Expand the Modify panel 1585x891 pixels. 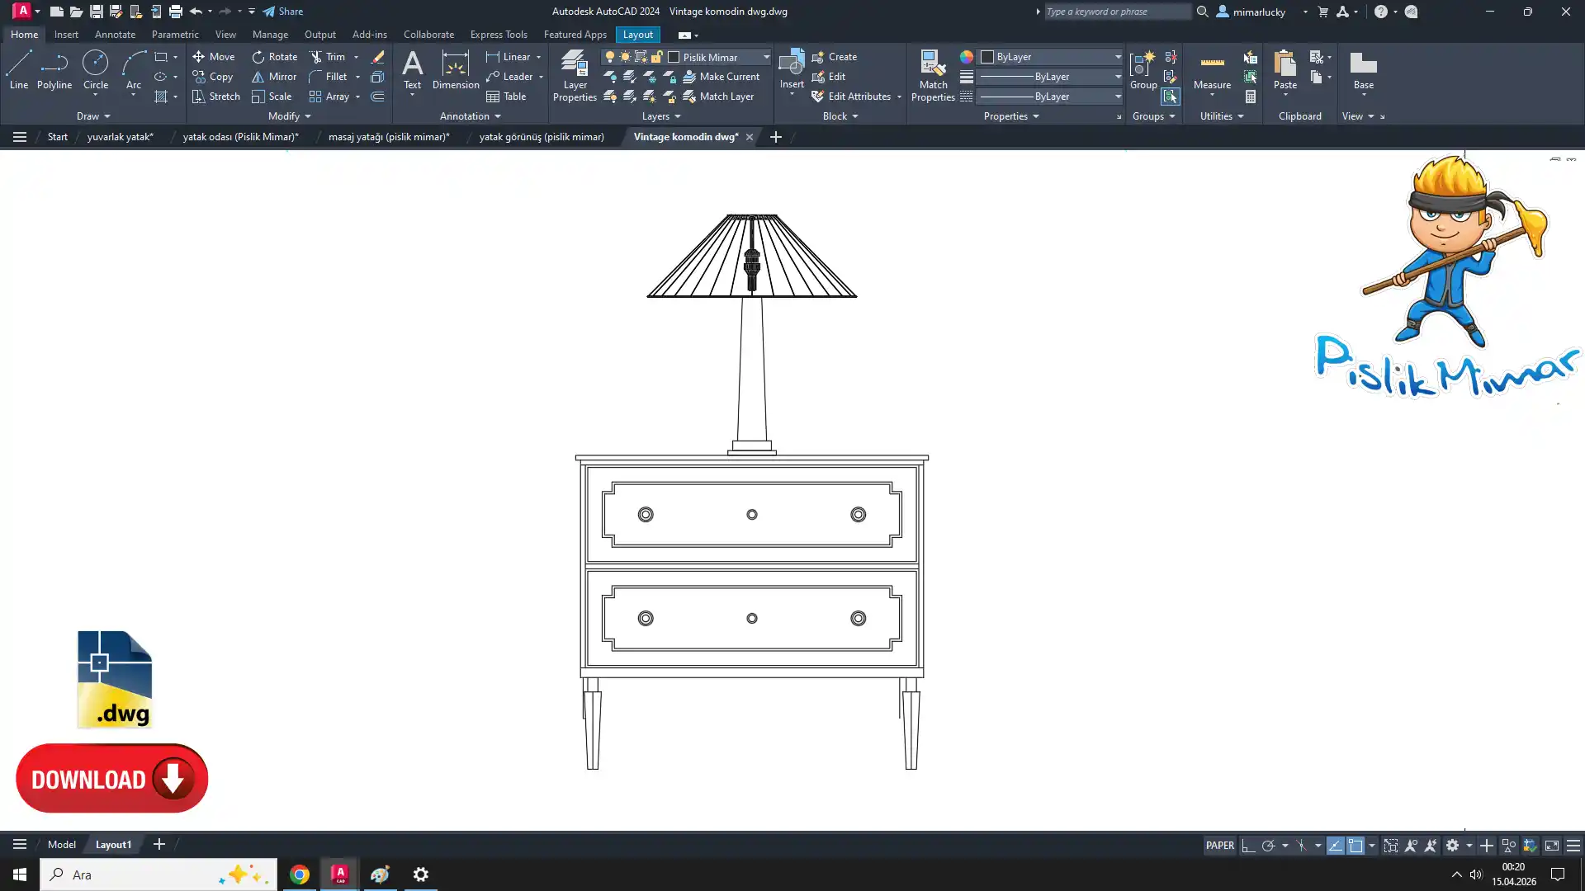(x=289, y=116)
